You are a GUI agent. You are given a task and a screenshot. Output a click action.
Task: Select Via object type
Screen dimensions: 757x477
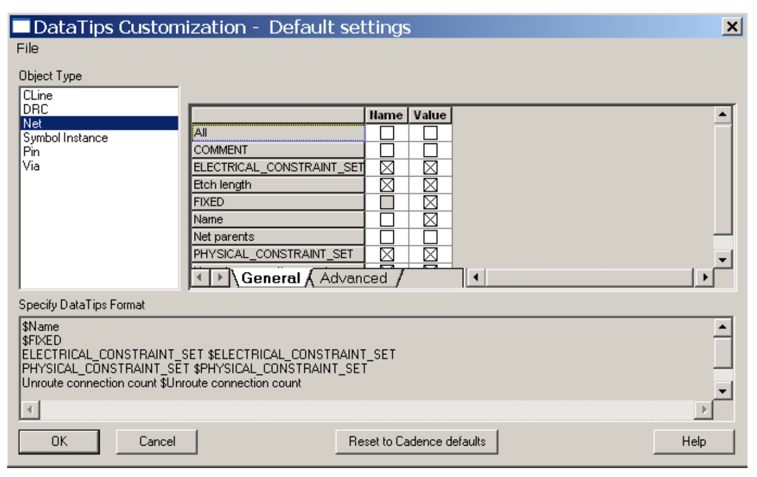[x=29, y=166]
